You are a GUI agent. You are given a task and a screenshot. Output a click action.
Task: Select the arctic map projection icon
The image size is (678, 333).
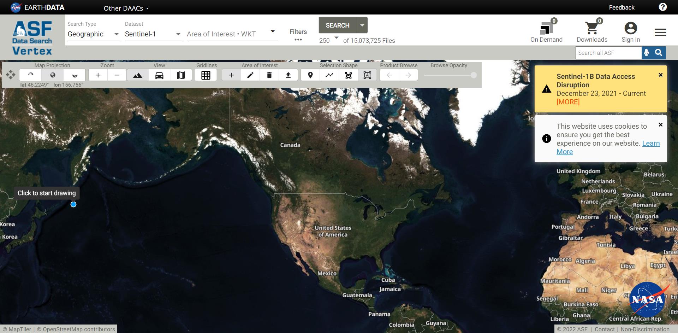click(x=31, y=75)
